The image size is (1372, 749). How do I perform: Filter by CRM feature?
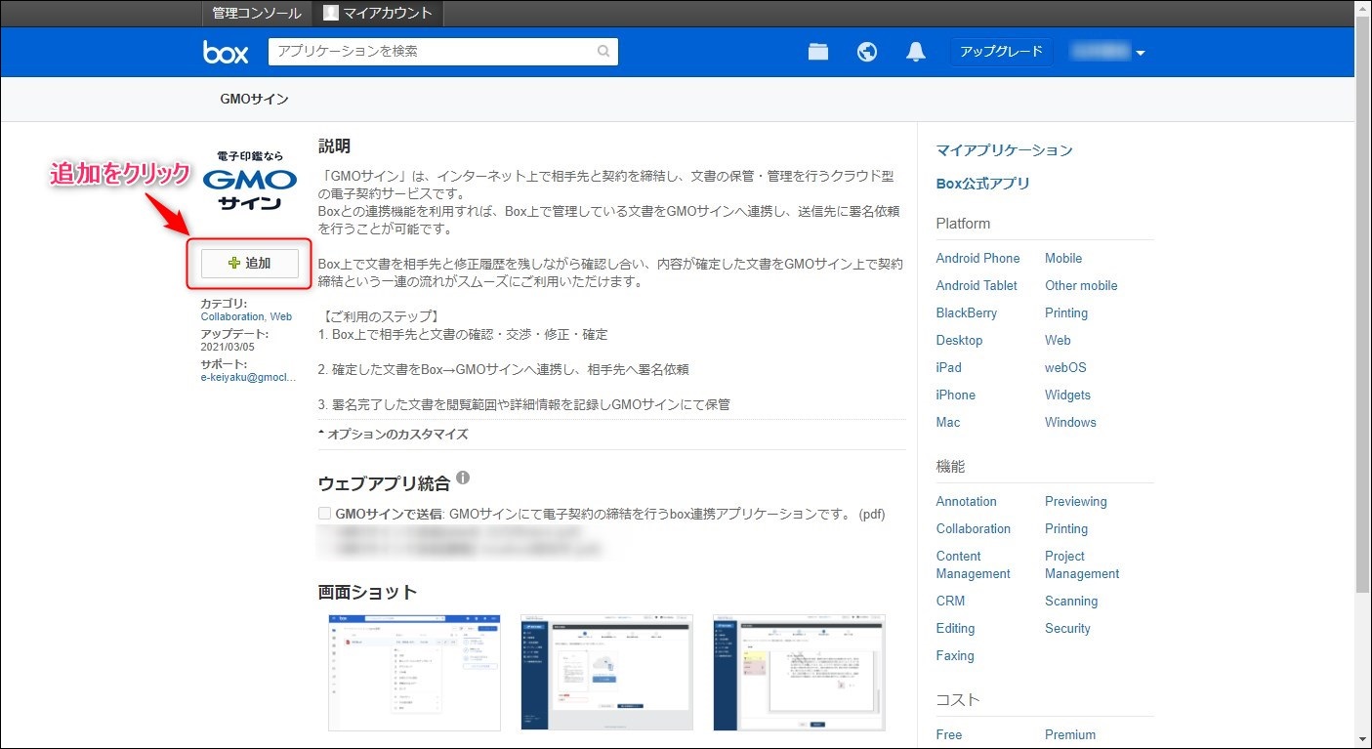[x=950, y=601]
